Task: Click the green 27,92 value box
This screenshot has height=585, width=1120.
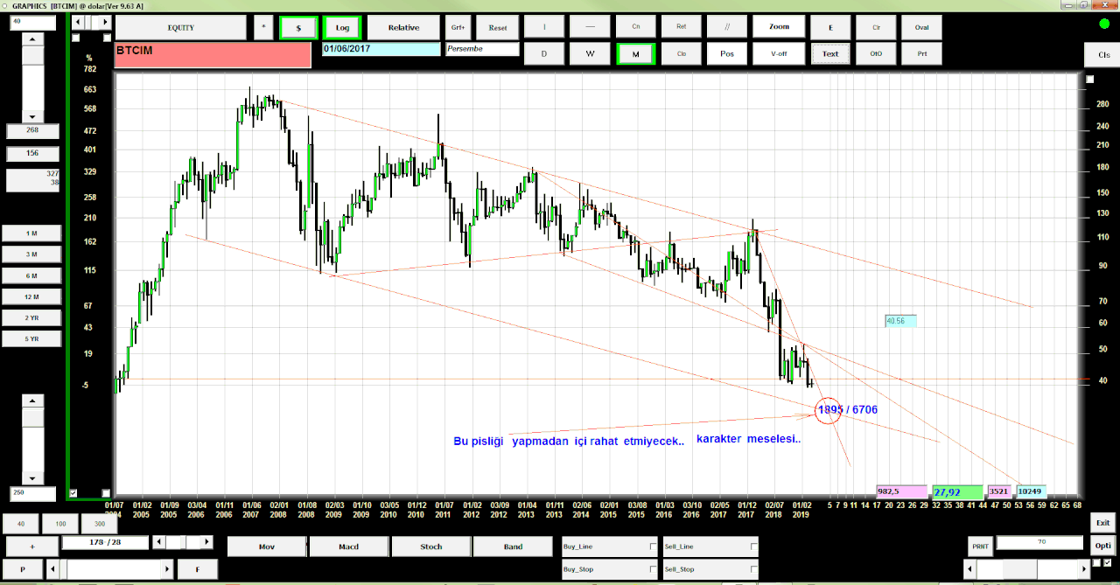Action: 958,492
